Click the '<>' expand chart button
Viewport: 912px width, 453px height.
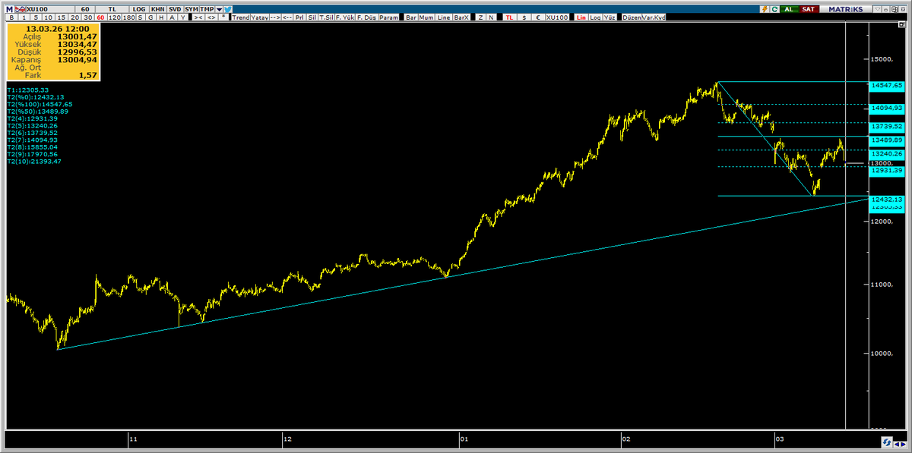coord(211,17)
